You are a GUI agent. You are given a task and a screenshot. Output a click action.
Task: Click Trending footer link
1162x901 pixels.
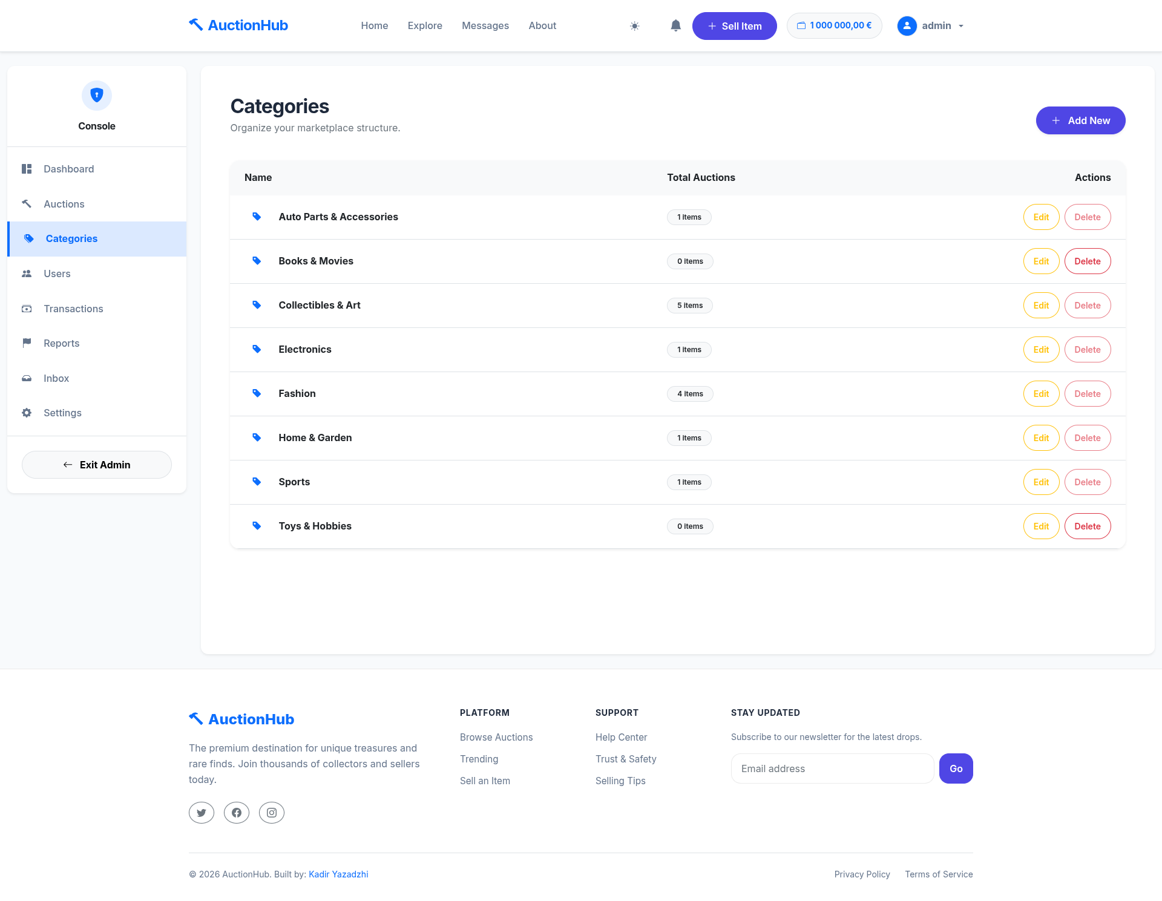[x=479, y=759]
